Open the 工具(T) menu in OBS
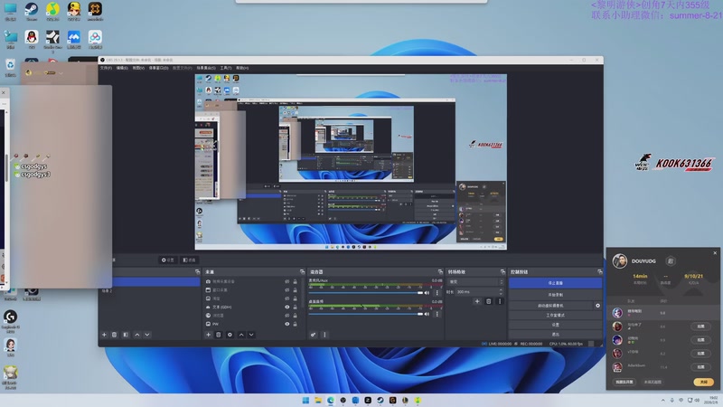The image size is (723, 407). coord(225,68)
